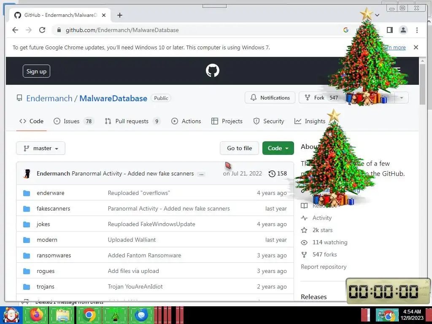Open the enderware folder
The image size is (432, 324).
[x=51, y=193]
